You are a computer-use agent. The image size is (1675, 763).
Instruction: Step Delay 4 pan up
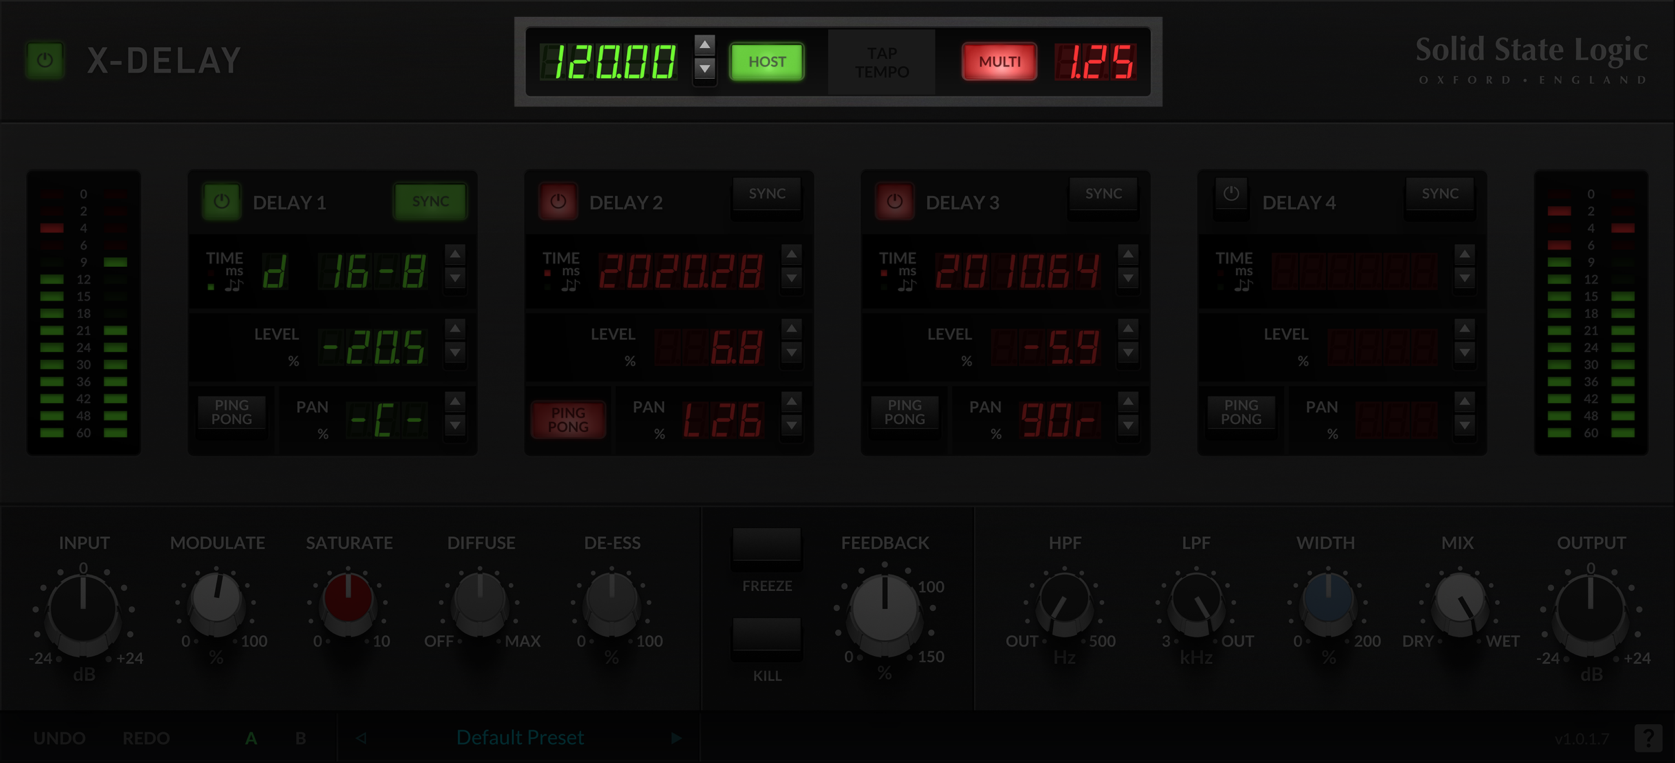1464,402
